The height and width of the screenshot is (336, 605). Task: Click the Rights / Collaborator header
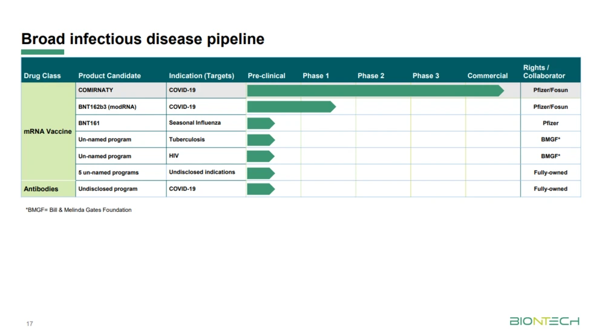coord(544,71)
